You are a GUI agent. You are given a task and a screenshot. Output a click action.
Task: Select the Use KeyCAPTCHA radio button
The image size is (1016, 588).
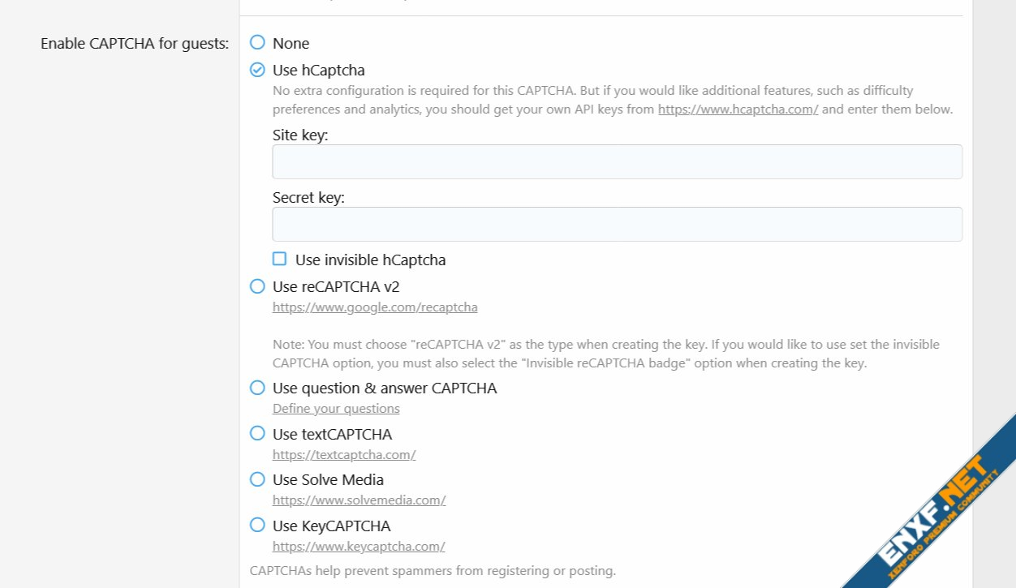pyautogui.click(x=257, y=525)
